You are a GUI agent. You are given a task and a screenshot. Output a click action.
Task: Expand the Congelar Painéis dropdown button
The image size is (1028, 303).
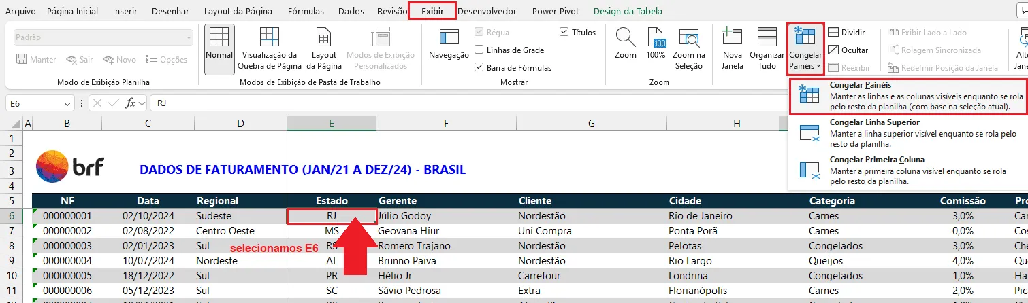pos(805,48)
